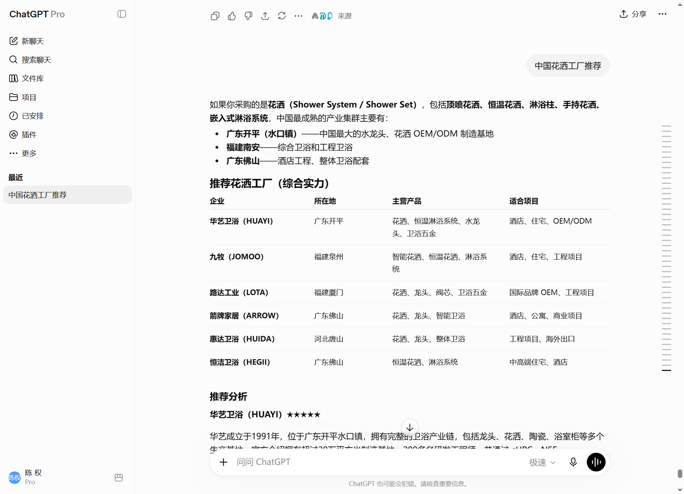Image resolution: width=684 pixels, height=494 pixels.
Task: Click the 新聊天 pencil icon
Action: [x=14, y=41]
